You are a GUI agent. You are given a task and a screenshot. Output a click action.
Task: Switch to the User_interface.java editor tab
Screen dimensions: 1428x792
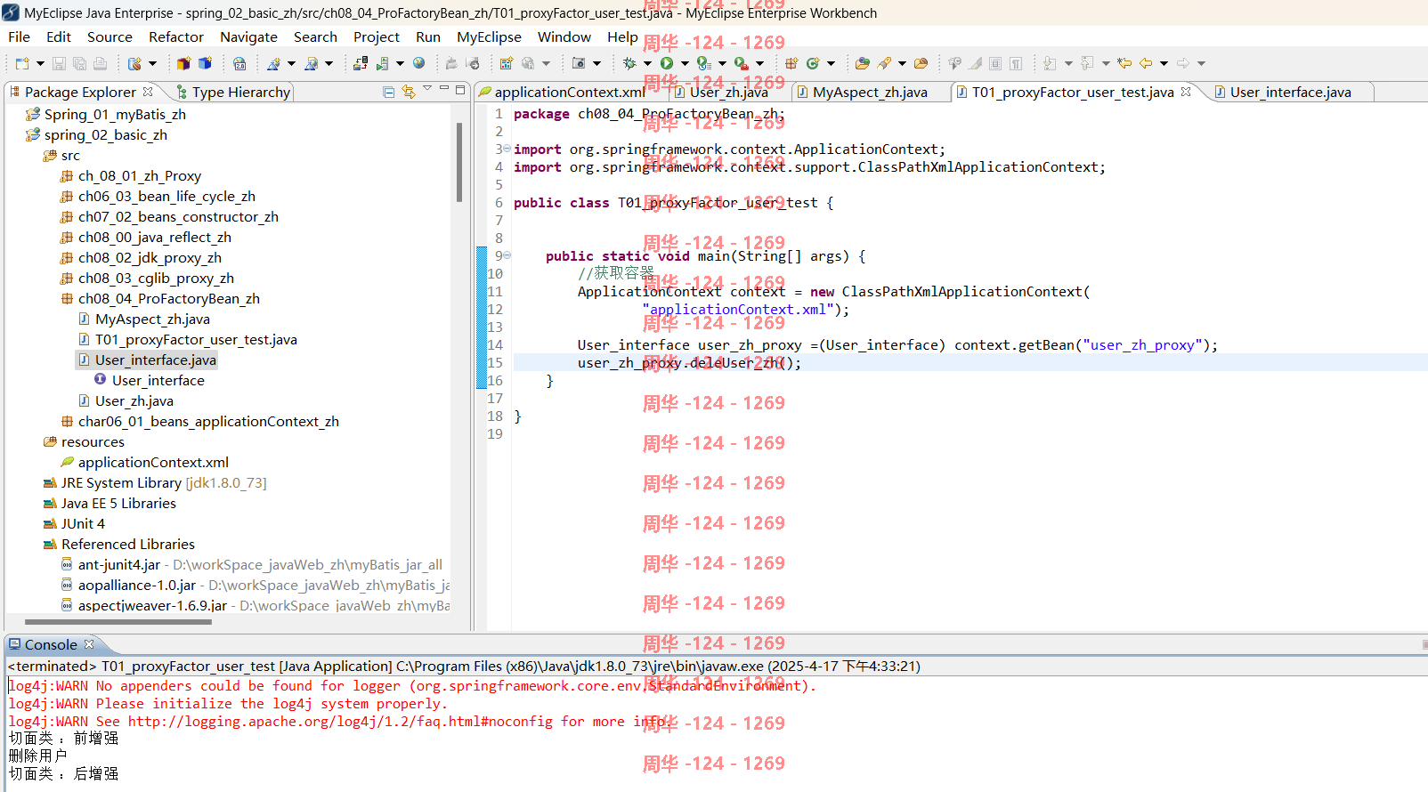pos(1290,92)
